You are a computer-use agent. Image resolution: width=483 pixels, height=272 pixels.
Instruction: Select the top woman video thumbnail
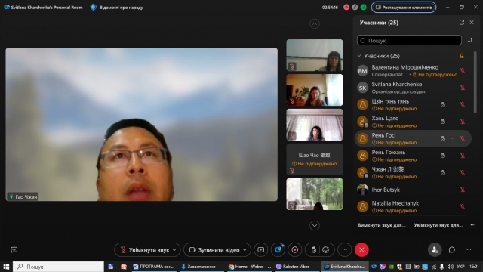[315, 55]
